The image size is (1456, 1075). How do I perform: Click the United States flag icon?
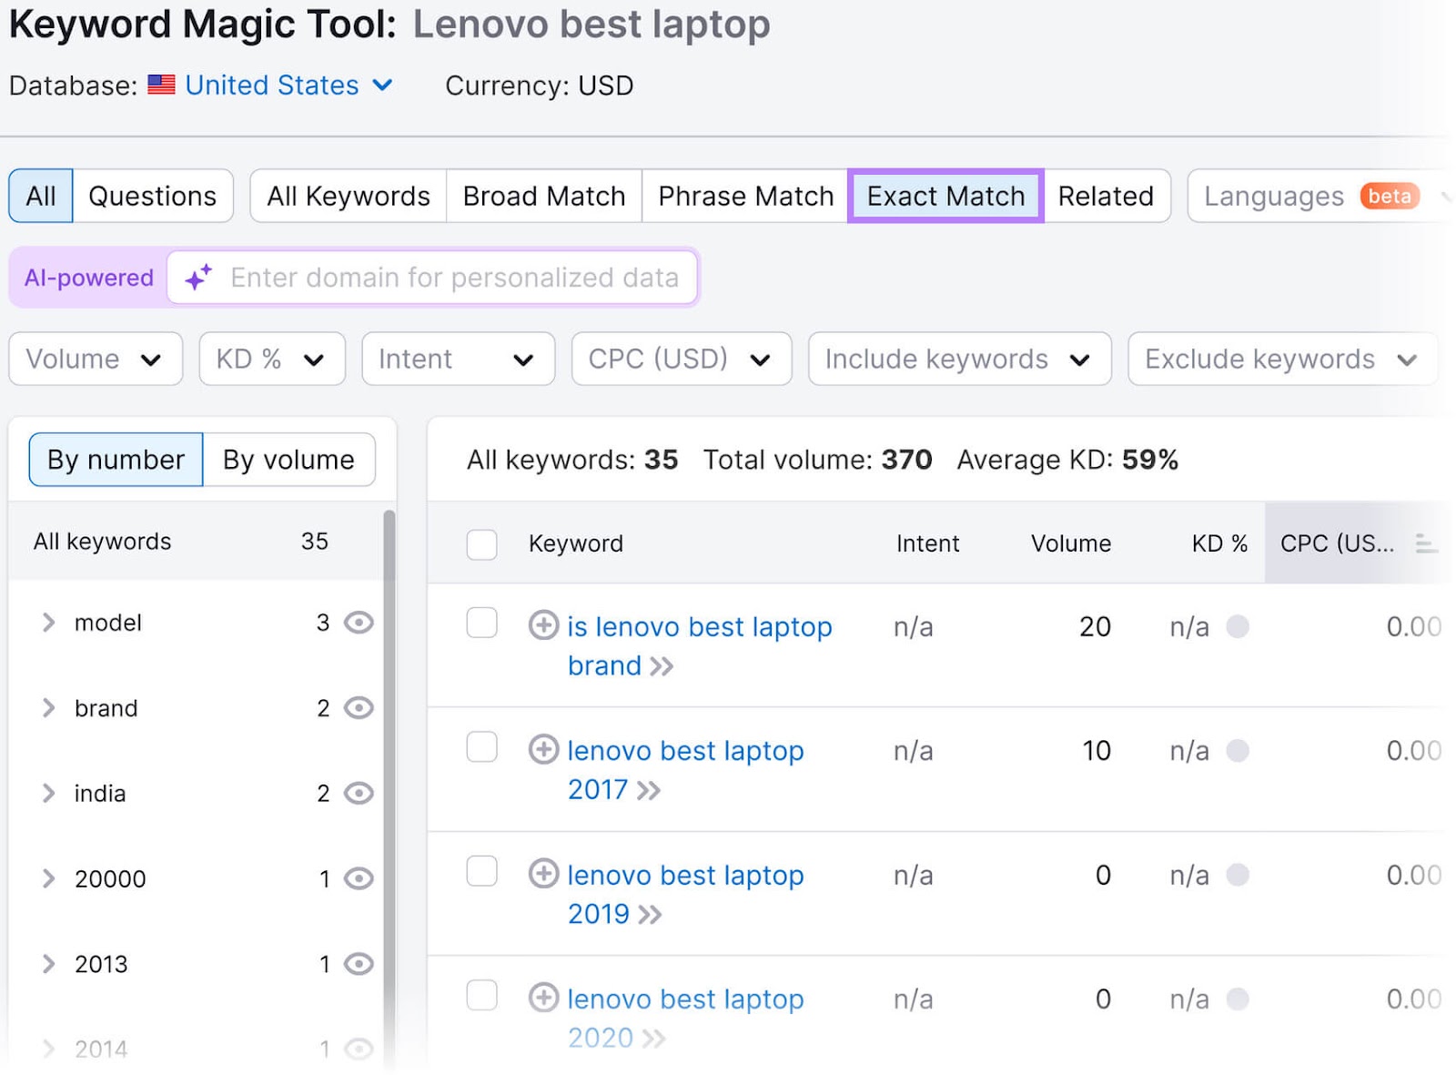point(160,85)
